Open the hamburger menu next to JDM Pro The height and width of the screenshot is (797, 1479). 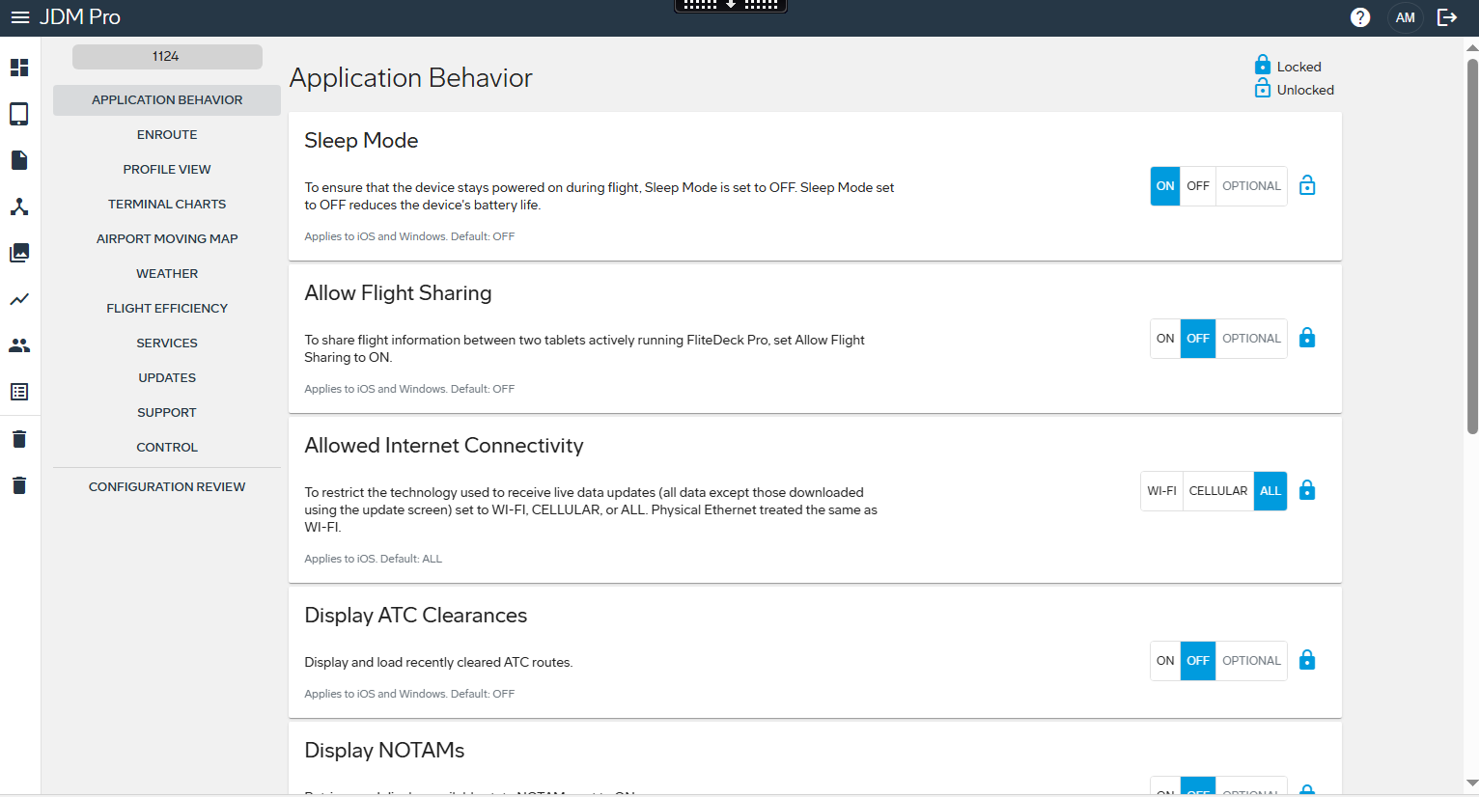(x=20, y=16)
